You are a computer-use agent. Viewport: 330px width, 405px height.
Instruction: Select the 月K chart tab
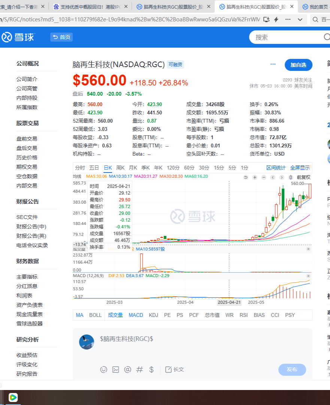pos(133,168)
